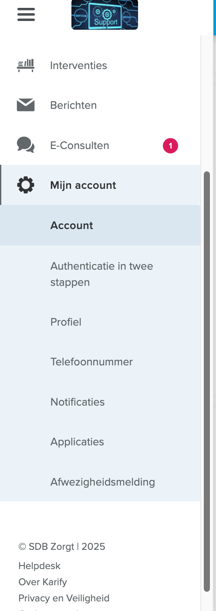
Task: Click the Support logo image
Action: [105, 15]
